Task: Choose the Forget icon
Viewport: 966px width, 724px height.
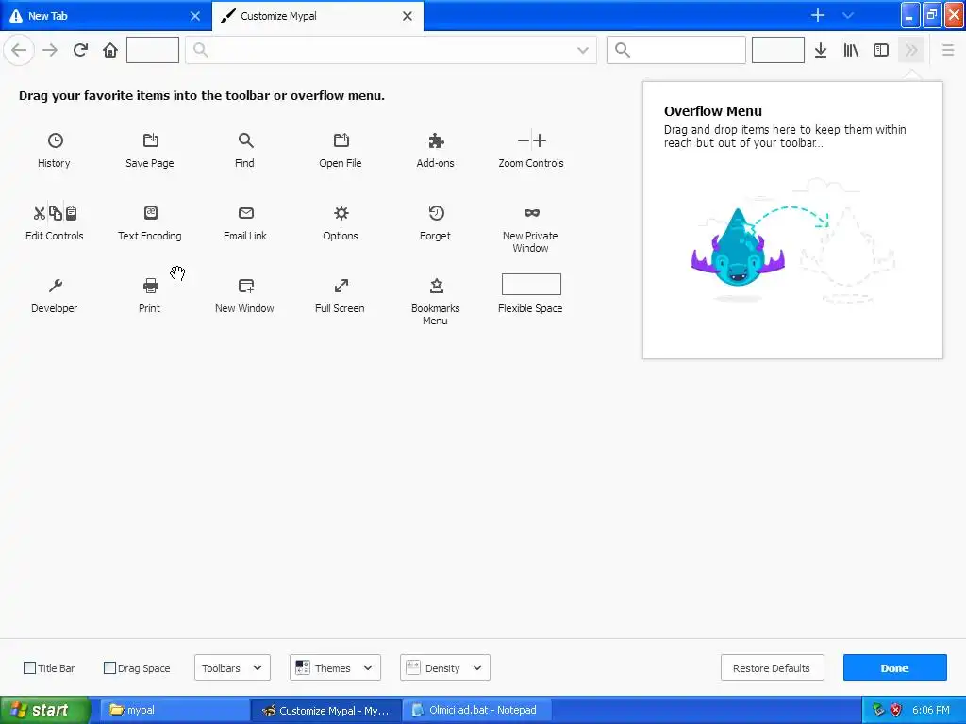Action: tap(436, 213)
